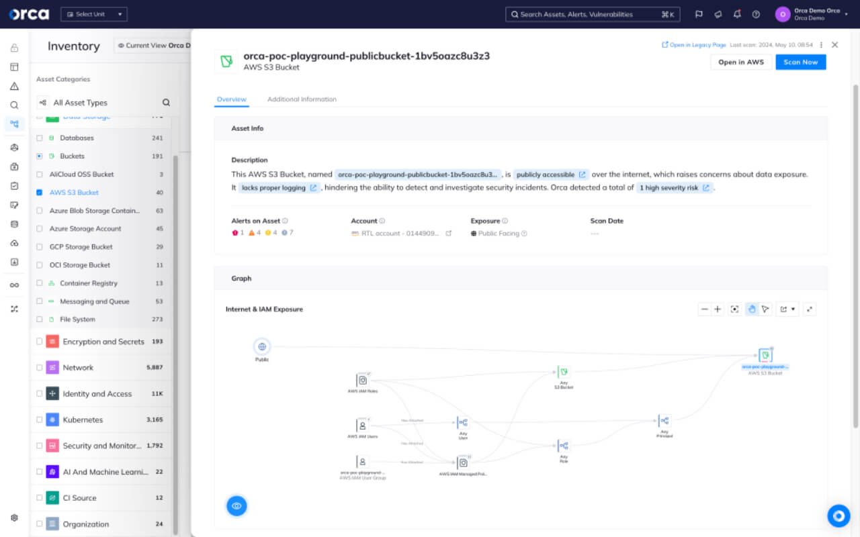This screenshot has width=860, height=537.
Task: Open the lacks proper logging link
Action: click(279, 188)
